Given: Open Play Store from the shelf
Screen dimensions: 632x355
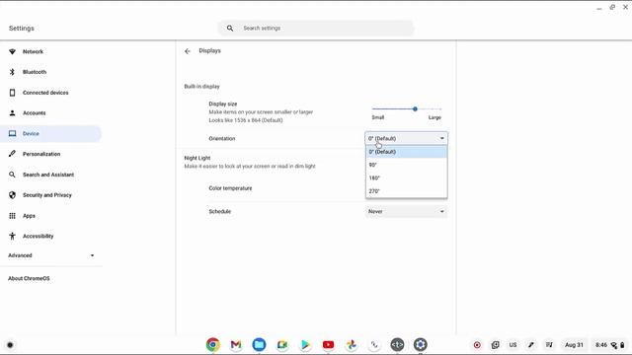Looking at the screenshot, I should [x=305, y=344].
